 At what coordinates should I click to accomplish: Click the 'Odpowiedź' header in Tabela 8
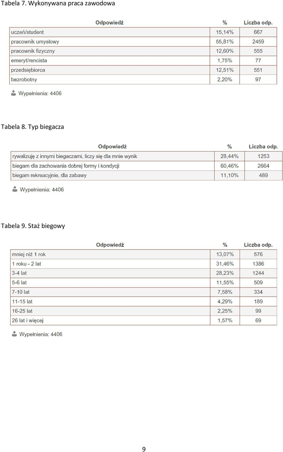click(x=112, y=146)
